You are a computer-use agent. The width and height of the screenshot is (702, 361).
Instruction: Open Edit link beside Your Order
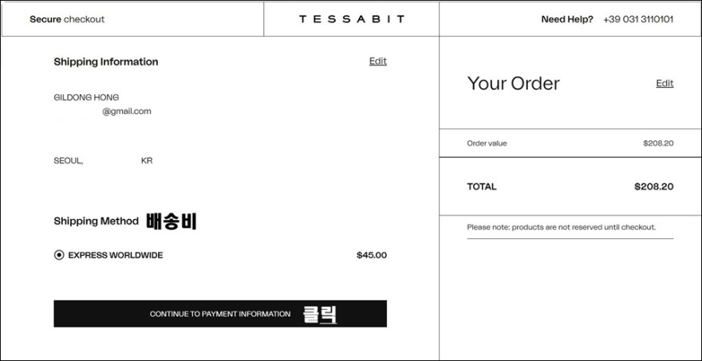(x=665, y=83)
